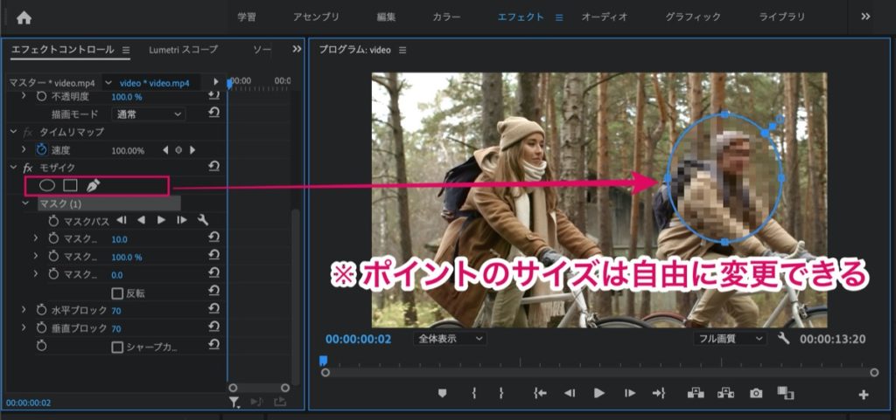Toggle animation stopwatch for 不透明度
The height and width of the screenshot is (420, 896).
click(x=42, y=96)
